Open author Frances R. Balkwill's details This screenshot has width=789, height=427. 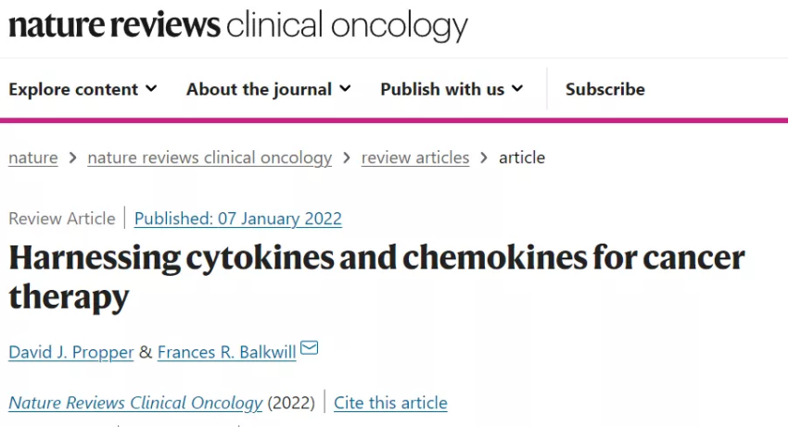227,352
